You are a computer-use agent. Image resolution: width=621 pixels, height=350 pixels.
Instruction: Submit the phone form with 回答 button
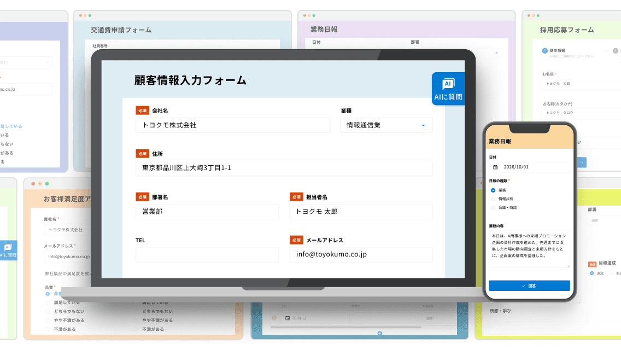pyautogui.click(x=529, y=286)
